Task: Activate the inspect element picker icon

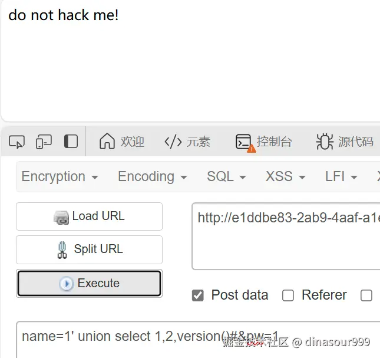Action: (x=16, y=142)
